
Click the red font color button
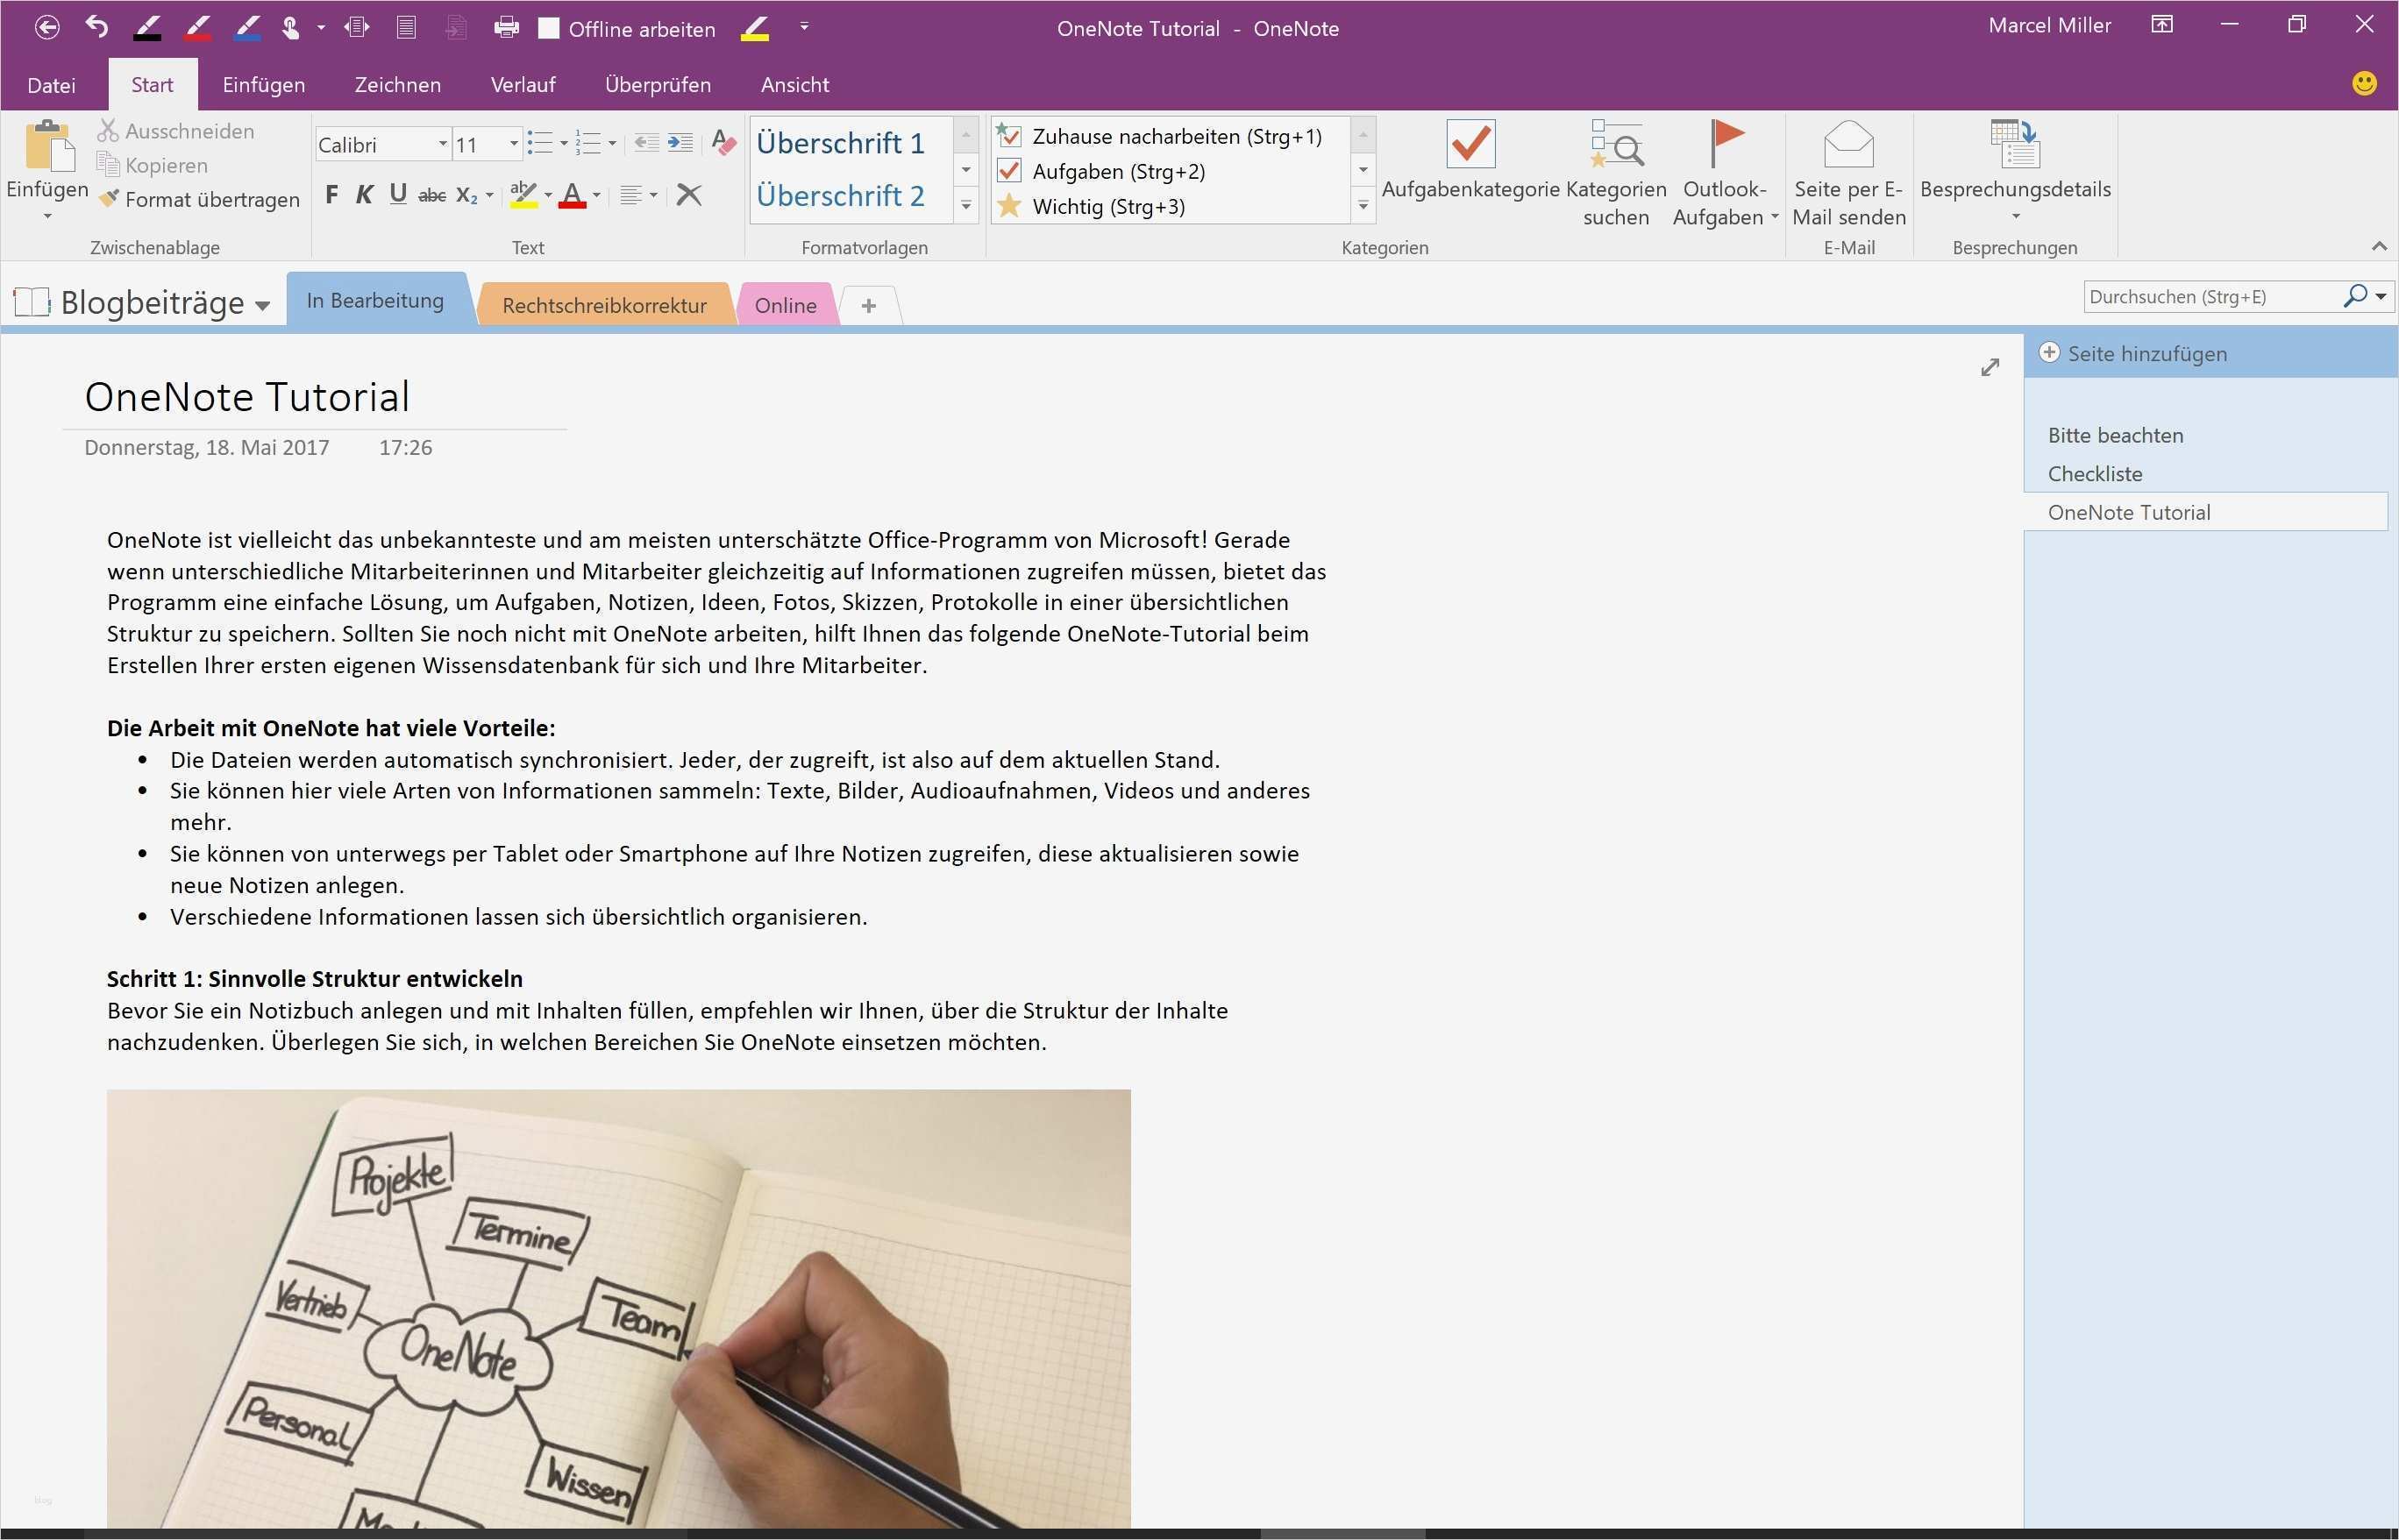(571, 195)
